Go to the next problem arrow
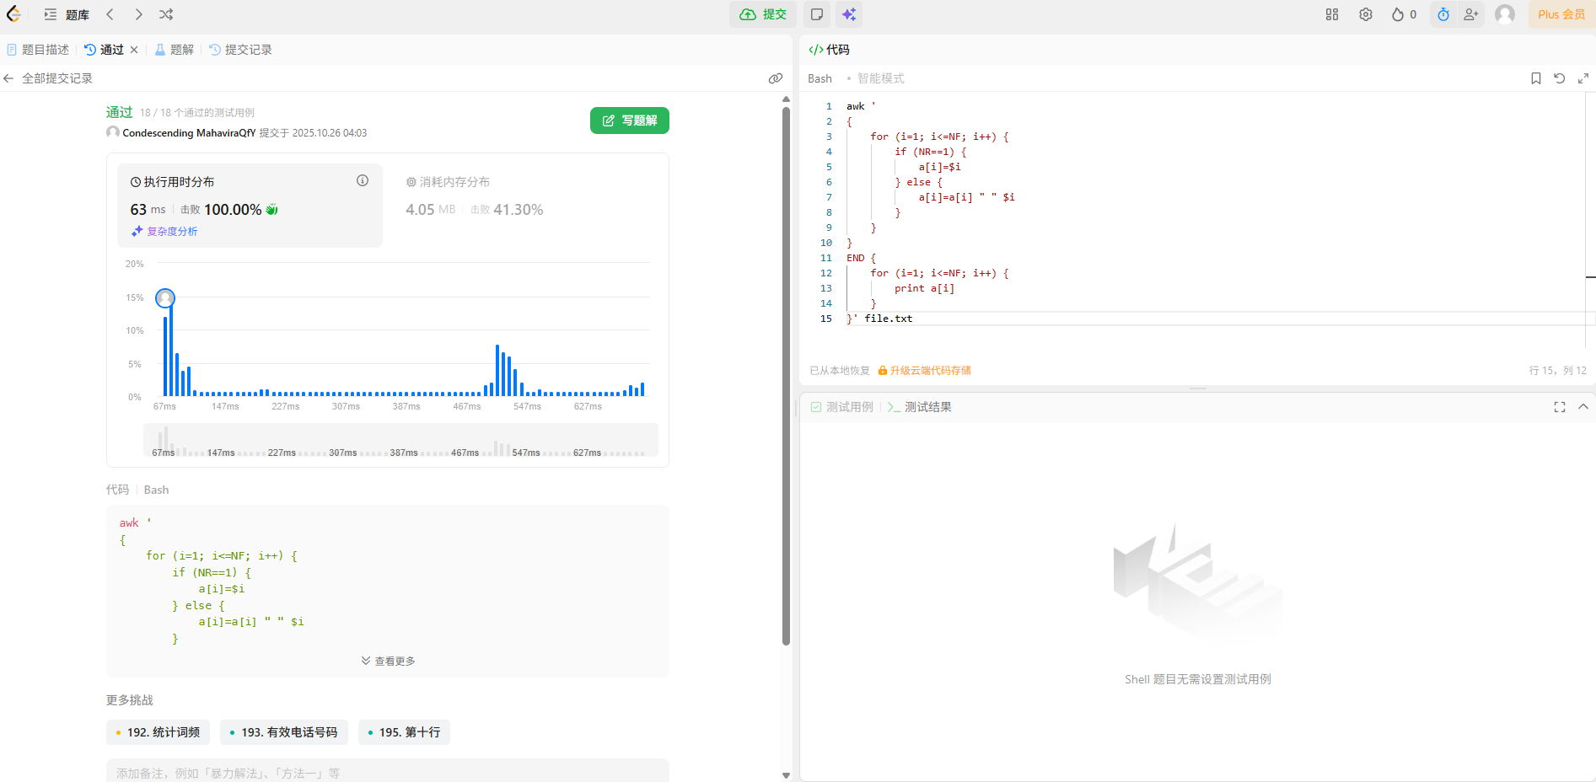1596x782 pixels. tap(138, 14)
